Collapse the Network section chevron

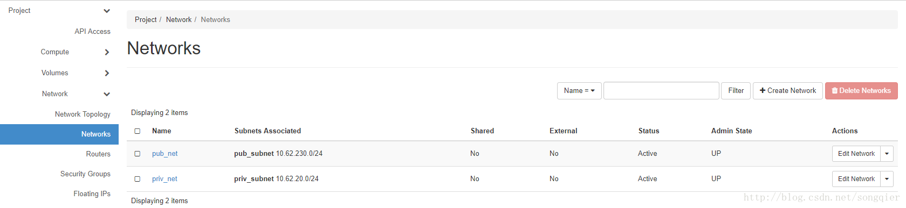[x=107, y=94]
